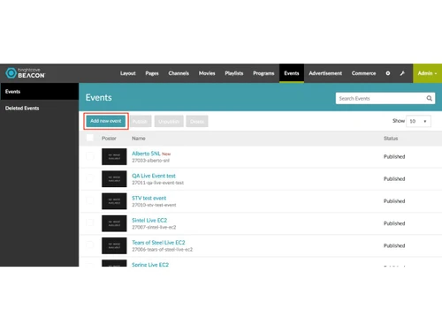The width and height of the screenshot is (442, 331).
Task: Switch to the Playlists section
Action: point(234,73)
